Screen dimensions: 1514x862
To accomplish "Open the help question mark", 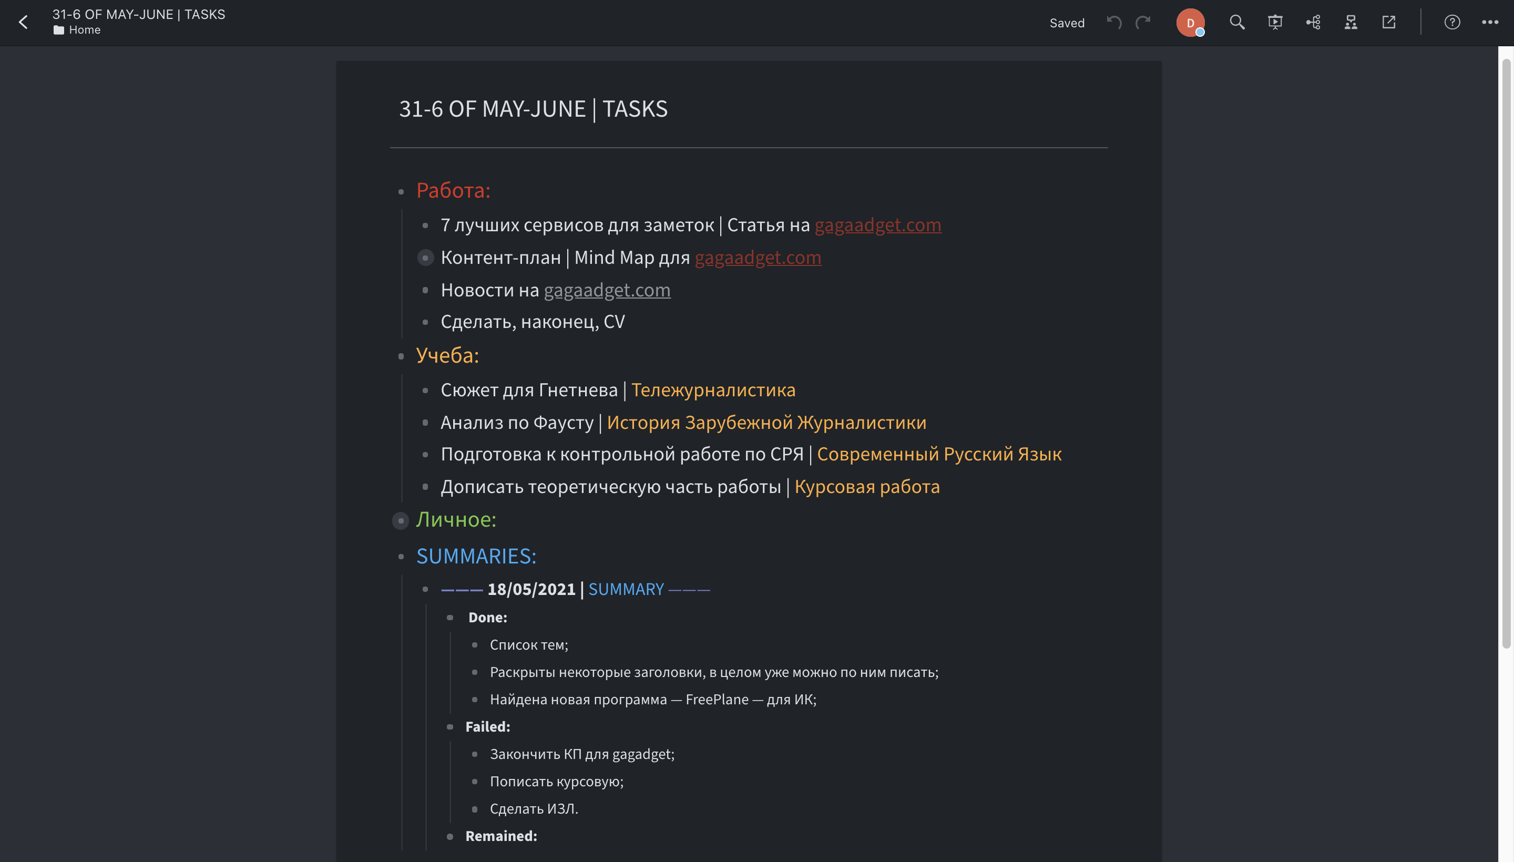I will tap(1452, 23).
